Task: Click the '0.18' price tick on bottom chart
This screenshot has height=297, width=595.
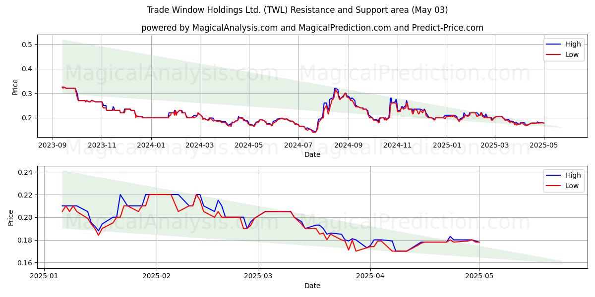Action: 25,240
